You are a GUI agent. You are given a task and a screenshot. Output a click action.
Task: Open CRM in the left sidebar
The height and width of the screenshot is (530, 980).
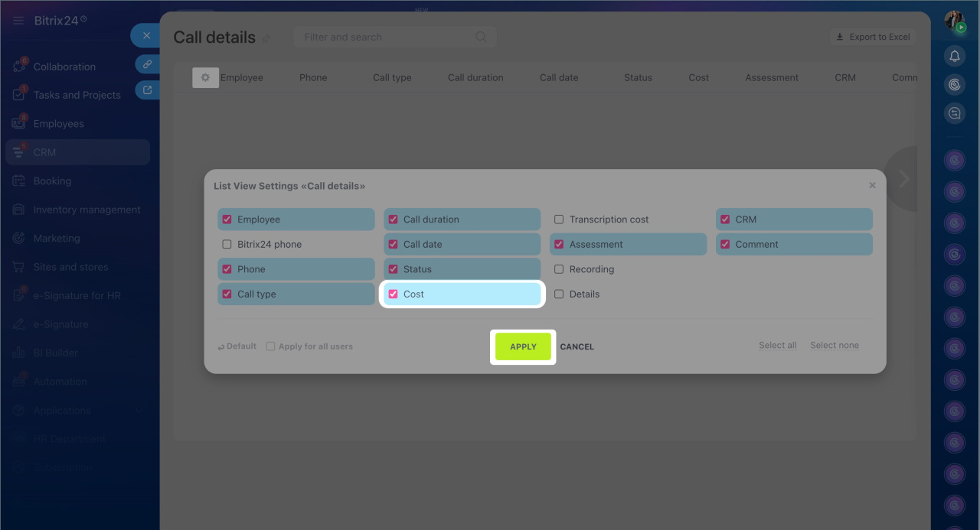tap(44, 152)
